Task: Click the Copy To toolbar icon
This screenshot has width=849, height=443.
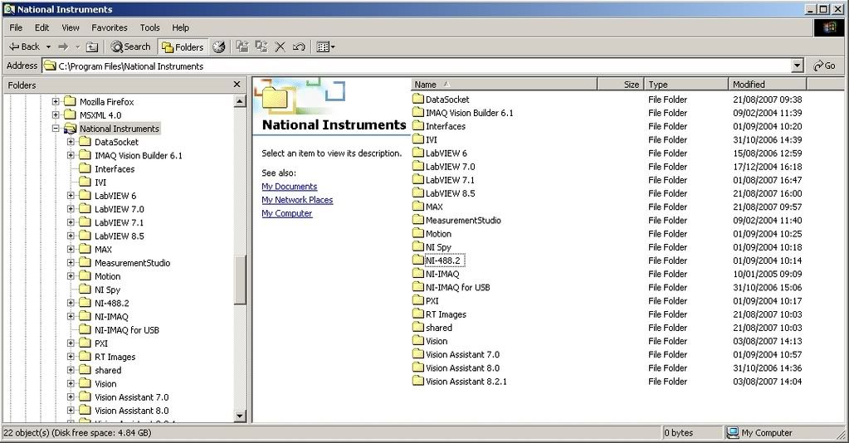Action: (x=261, y=46)
